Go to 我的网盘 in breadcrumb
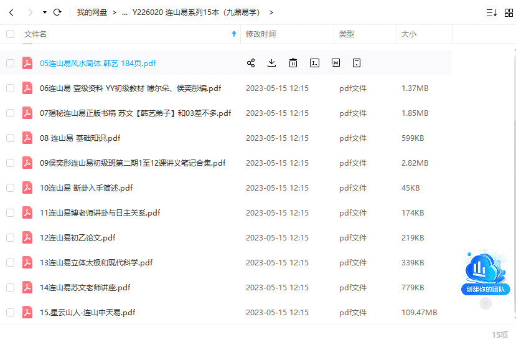This screenshot has height=342, width=516. (92, 12)
